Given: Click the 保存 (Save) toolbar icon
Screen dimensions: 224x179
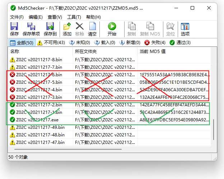Looking at the screenshot, I should 14,29.
